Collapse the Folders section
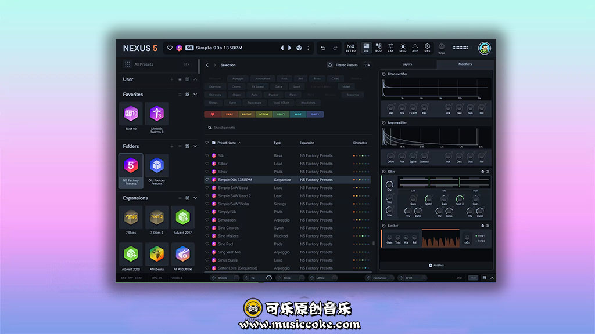The height and width of the screenshot is (334, 595). (195, 146)
